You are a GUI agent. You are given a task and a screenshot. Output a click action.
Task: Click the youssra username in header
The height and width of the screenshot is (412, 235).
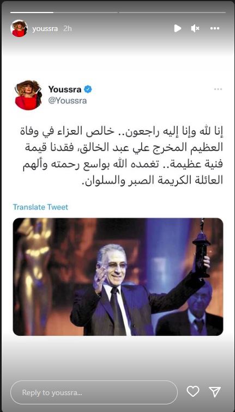click(x=45, y=29)
